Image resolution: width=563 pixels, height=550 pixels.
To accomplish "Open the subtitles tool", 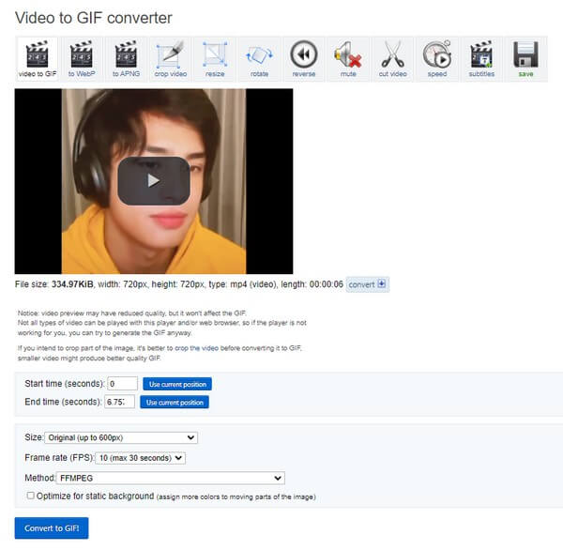I will [481, 59].
